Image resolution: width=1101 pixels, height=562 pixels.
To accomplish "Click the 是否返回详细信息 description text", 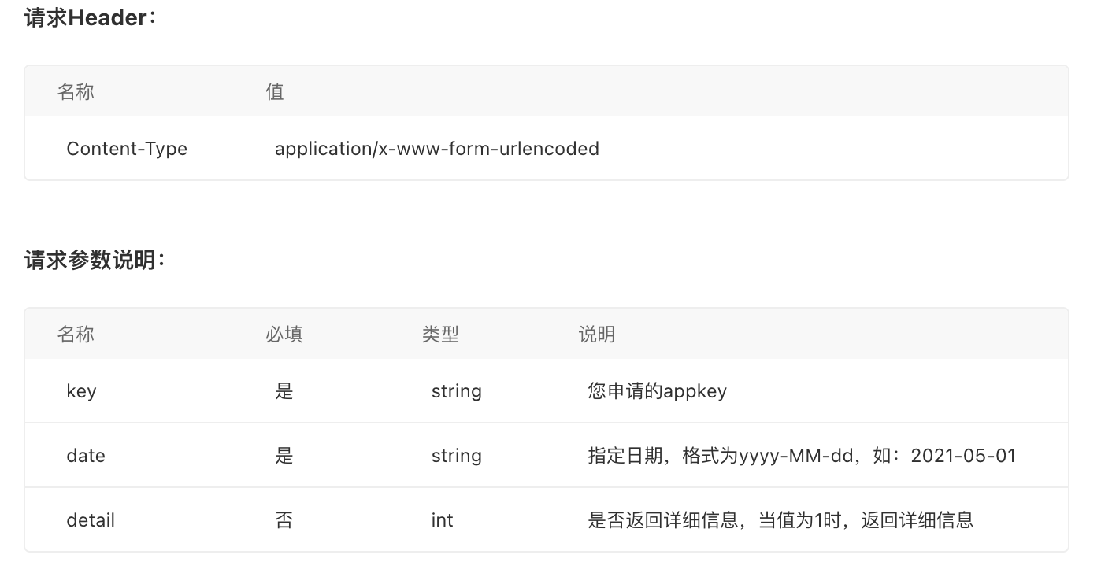I will (x=780, y=520).
